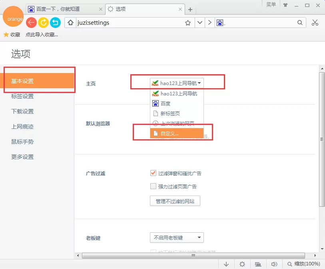Click the 广告过滤 label
This screenshot has width=325, height=269.
96,173
